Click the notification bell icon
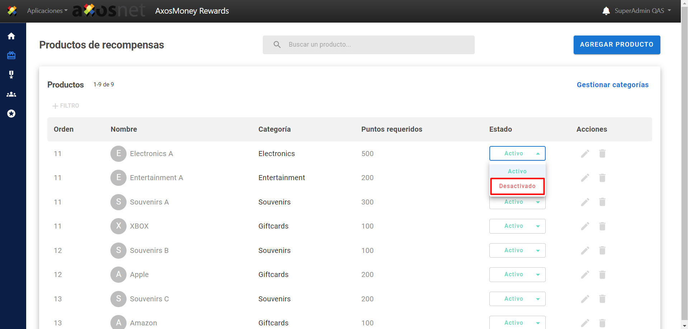This screenshot has width=688, height=329. 606,11
